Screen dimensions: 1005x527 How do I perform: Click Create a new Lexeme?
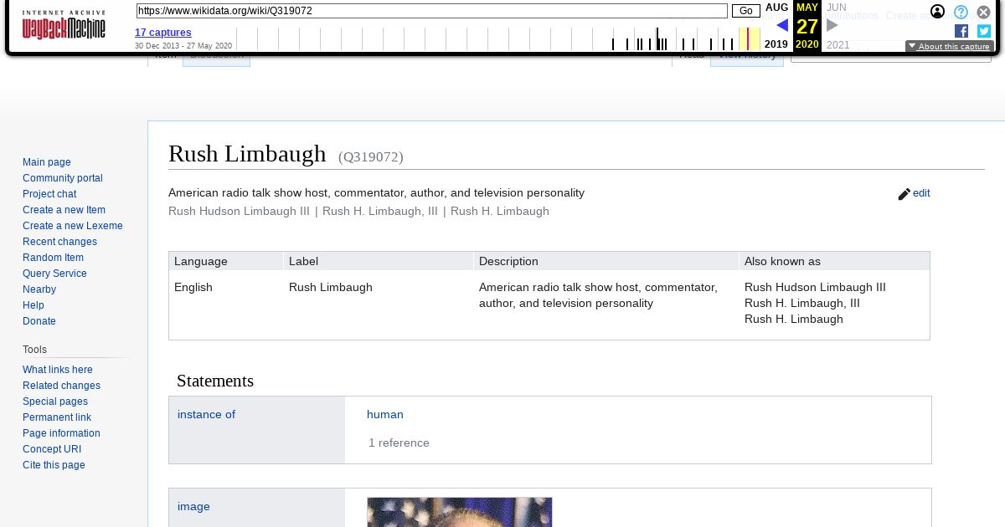click(x=73, y=226)
